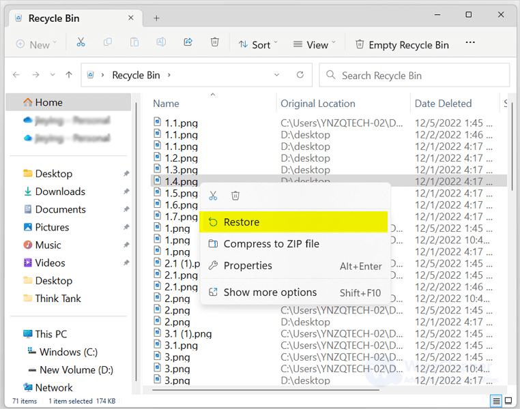This screenshot has width=520, height=409.
Task: Open the View dropdown
Action: pyautogui.click(x=315, y=45)
